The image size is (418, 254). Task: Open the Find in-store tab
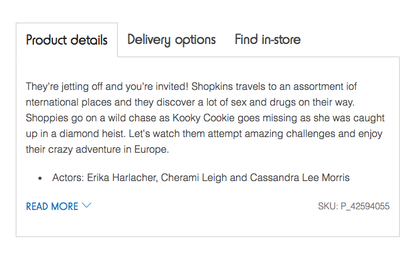coord(268,40)
